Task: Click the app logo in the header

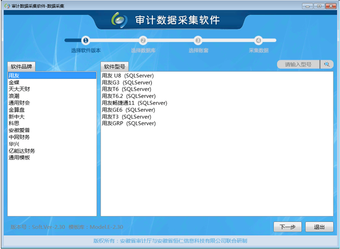Action: click(x=119, y=20)
